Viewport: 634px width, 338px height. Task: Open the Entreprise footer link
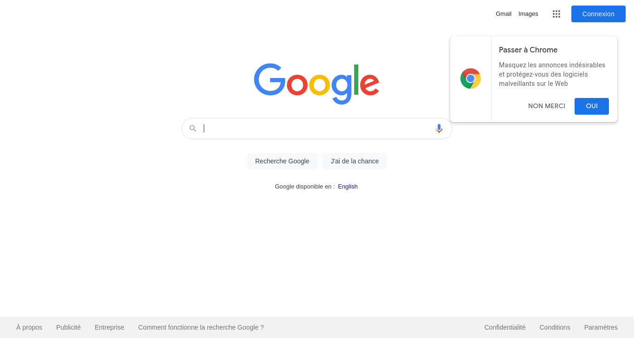[x=110, y=327]
